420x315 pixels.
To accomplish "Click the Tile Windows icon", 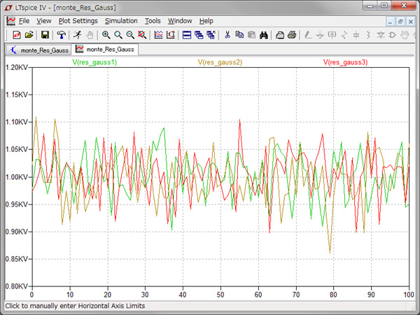I will tap(186, 34).
